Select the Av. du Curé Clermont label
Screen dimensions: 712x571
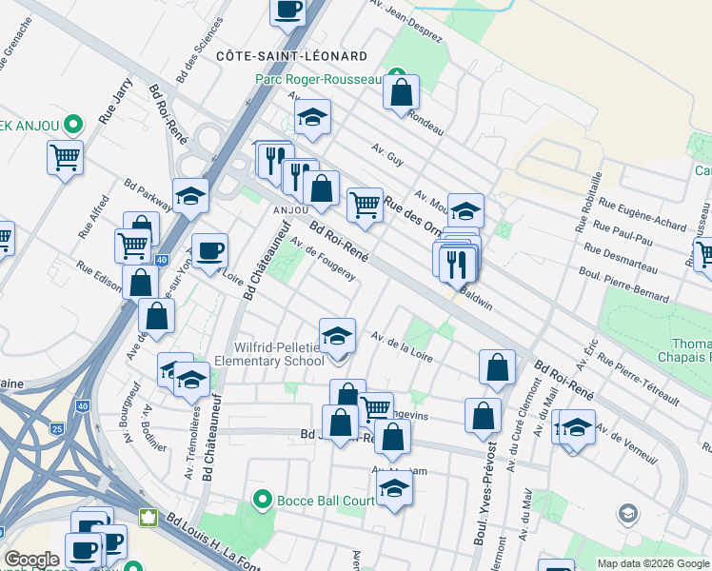tap(524, 424)
